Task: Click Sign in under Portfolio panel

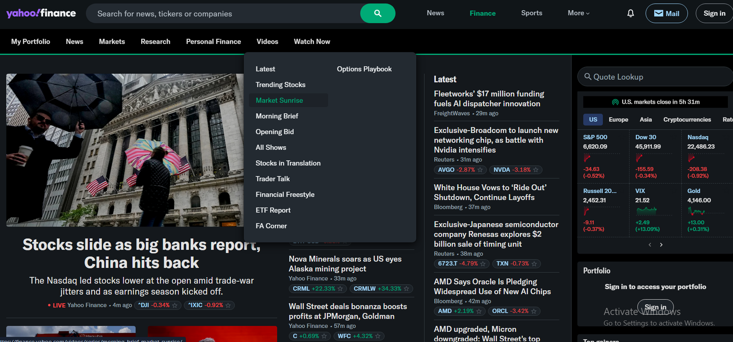Action: (656, 307)
